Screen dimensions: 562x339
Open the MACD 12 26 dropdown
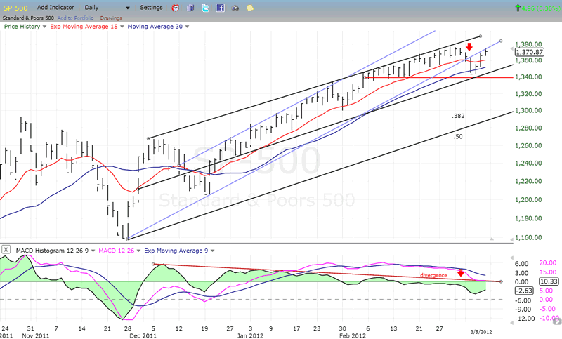coord(138,251)
